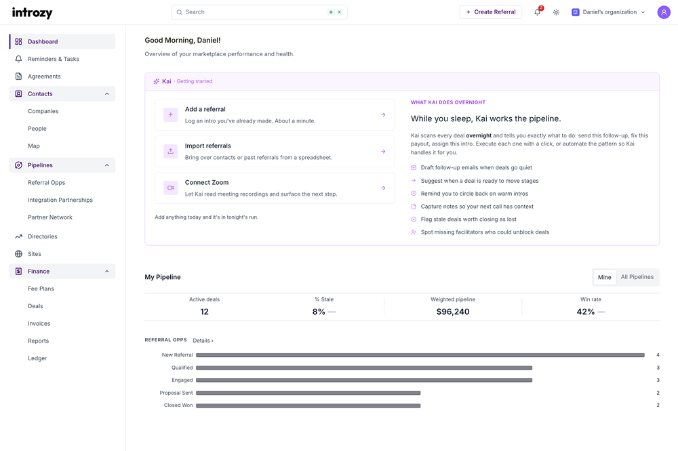Click the Kai sparkle icon

[x=157, y=81]
